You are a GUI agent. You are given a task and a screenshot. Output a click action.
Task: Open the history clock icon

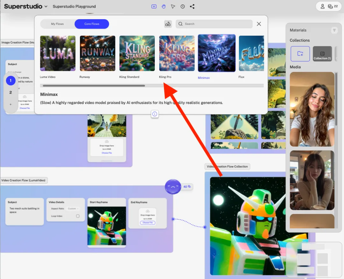point(183,6)
